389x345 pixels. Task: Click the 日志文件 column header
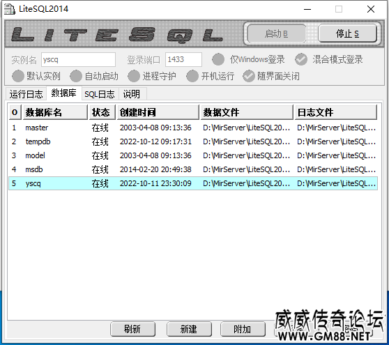click(336, 112)
